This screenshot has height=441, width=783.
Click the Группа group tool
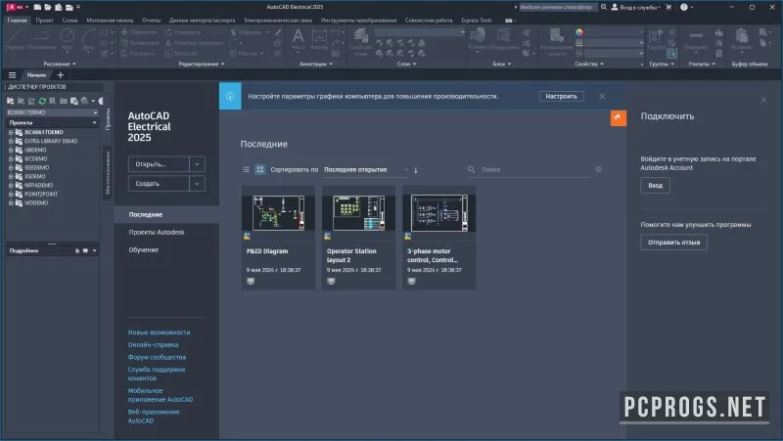tap(655, 39)
